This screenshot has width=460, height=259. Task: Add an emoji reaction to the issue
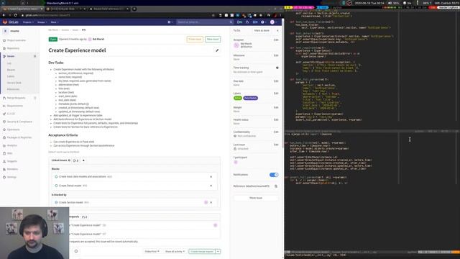pos(76,251)
